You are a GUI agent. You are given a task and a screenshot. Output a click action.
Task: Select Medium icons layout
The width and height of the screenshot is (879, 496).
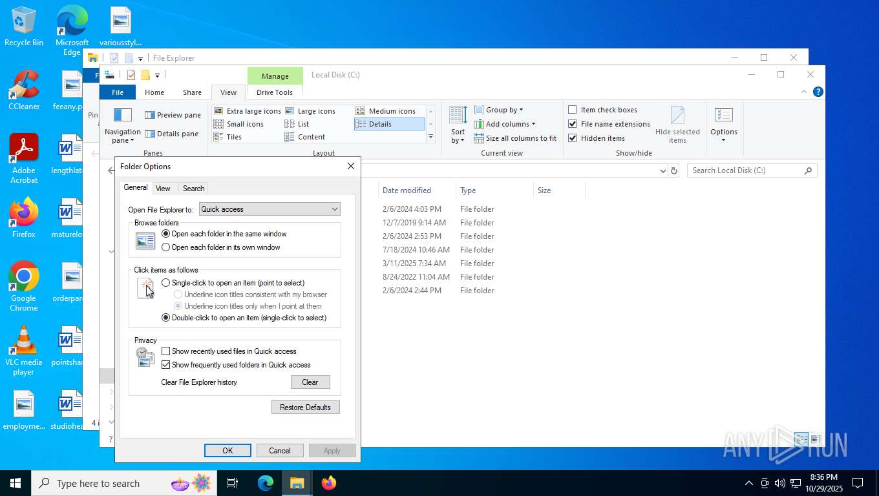pos(386,111)
